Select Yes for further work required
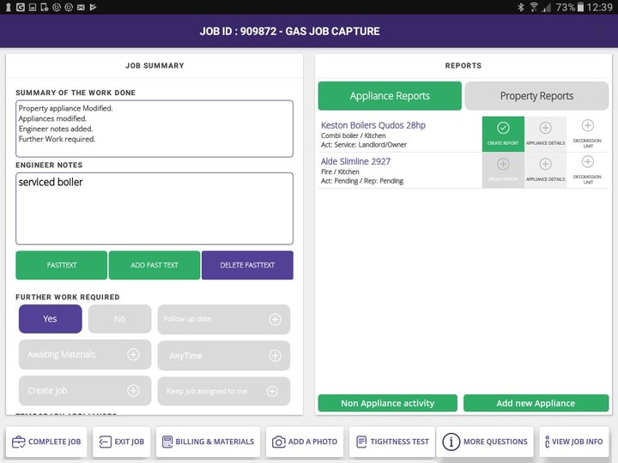618x463 pixels. [x=50, y=319]
